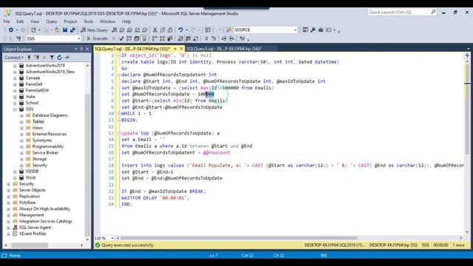473x266 pixels.
Task: Close the Object Explorer panel
Action: (x=87, y=49)
